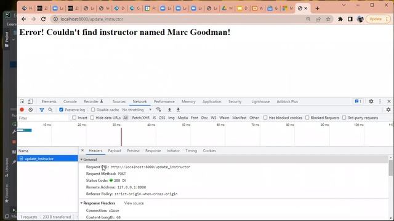Screen dimensions: 394x221
Task: Click View source for response headers
Action: coord(134,203)
